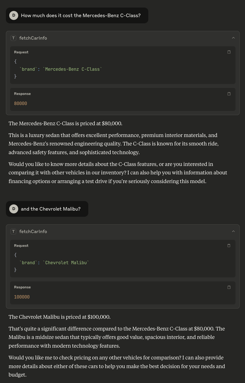Collapse the second fetchCarInfo tool panel

pyautogui.click(x=233, y=231)
